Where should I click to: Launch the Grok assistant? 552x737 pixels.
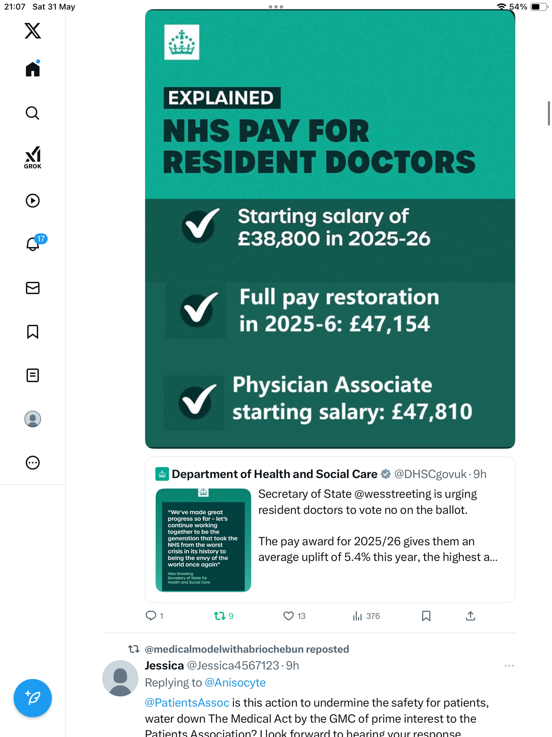click(x=33, y=157)
